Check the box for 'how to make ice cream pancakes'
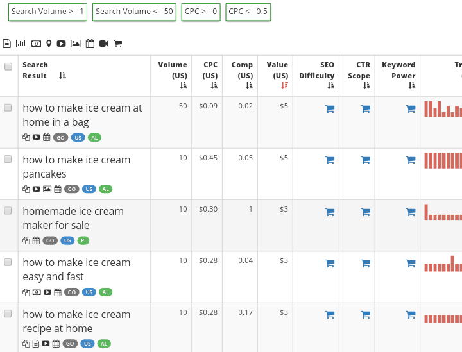 coord(8,159)
